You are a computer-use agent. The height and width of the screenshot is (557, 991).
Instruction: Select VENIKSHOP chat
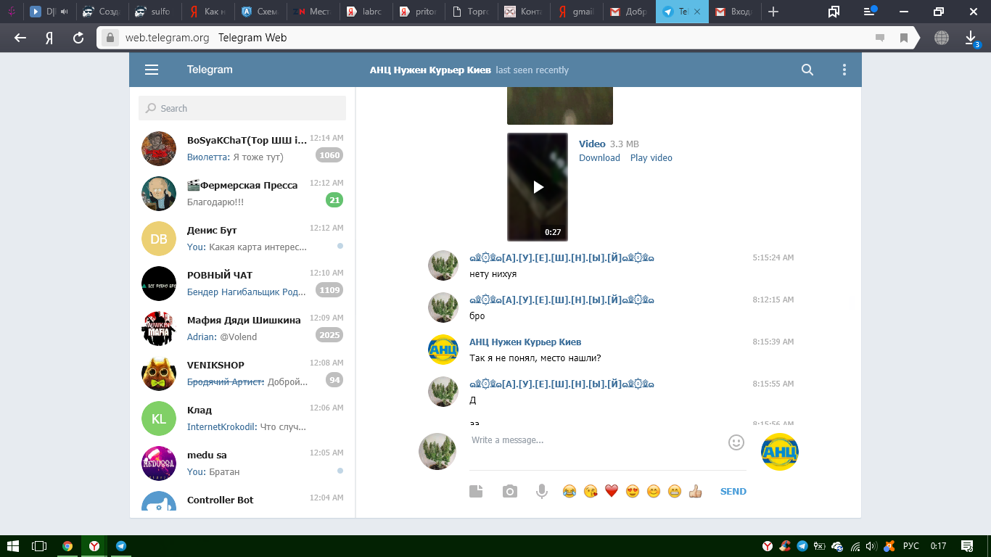coord(242,374)
